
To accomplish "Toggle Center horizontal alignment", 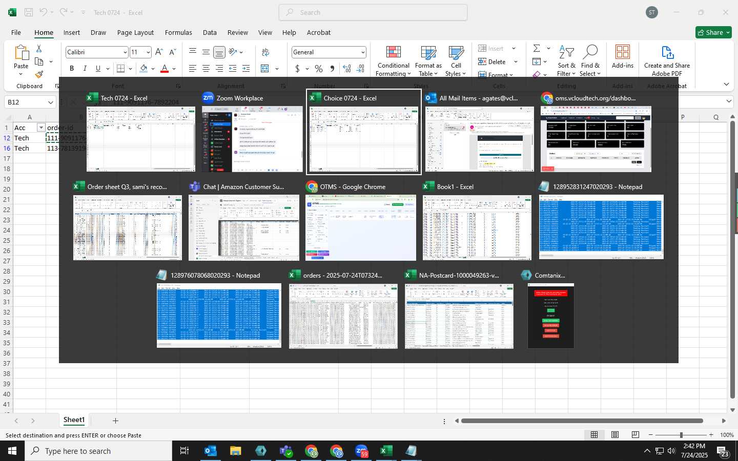I will click(206, 69).
